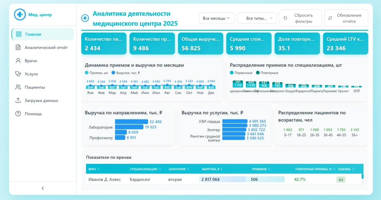Sort table by ВРАЧ column icon
The image size is (381, 200).
pyautogui.click(x=98, y=169)
